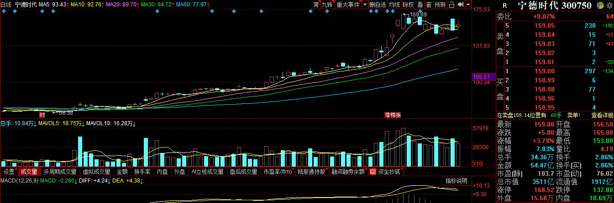The image size is (614, 203).
Task: Click the MA60: 77.97 label
Action: tap(193, 5)
